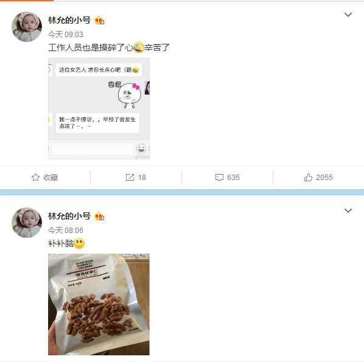Click crown badge beside second 林允的小号 name

99,216
